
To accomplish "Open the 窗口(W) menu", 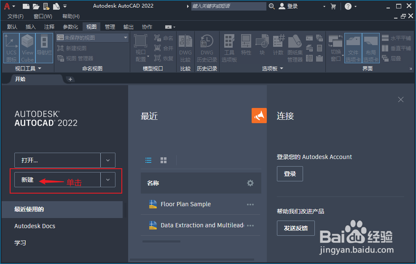I will click(x=43, y=16).
